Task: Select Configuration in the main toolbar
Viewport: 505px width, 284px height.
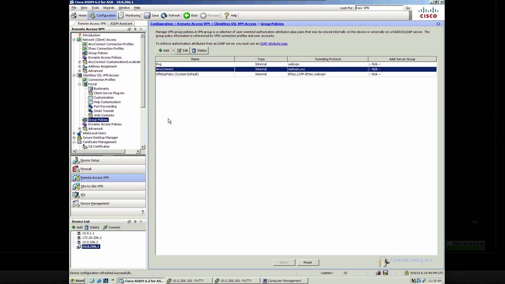Action: tap(102, 15)
